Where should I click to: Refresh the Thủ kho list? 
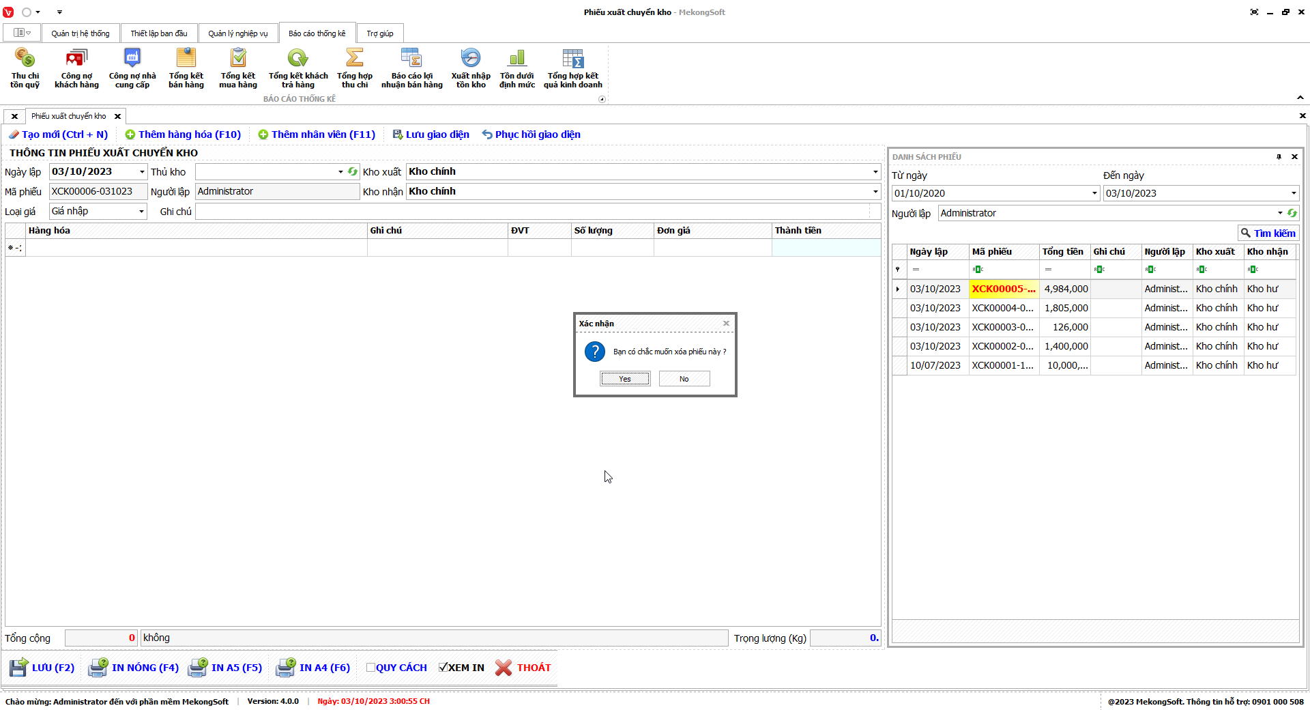coord(353,172)
